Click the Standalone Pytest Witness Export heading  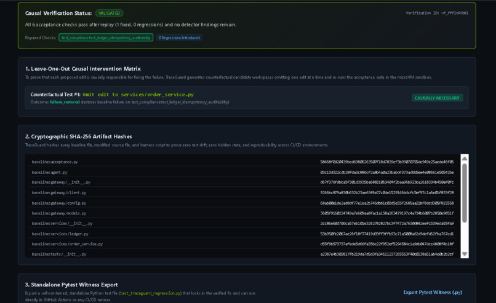pyautogui.click(x=71, y=285)
